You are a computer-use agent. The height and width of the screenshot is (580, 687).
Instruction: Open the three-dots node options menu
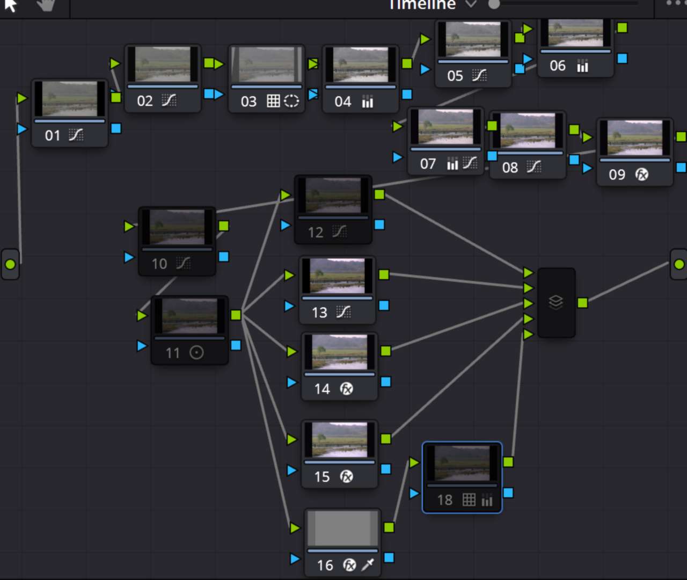(x=675, y=3)
